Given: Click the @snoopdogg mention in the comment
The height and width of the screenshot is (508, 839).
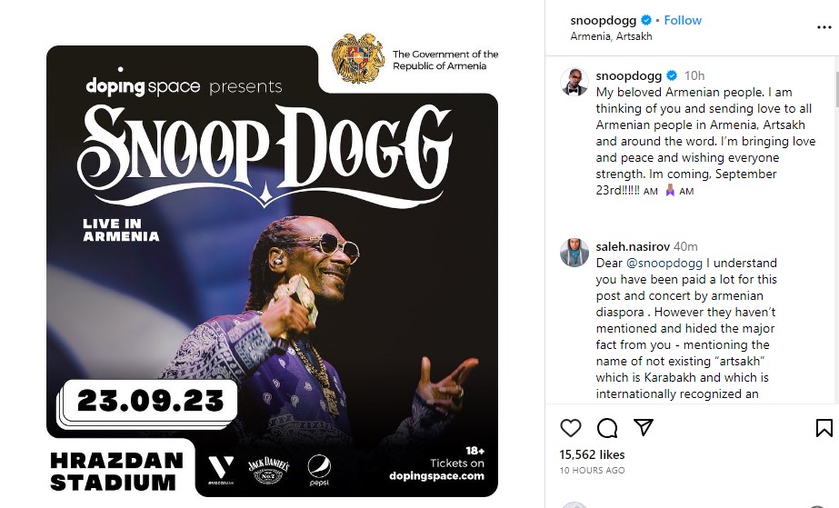Looking at the screenshot, I should pos(661,263).
